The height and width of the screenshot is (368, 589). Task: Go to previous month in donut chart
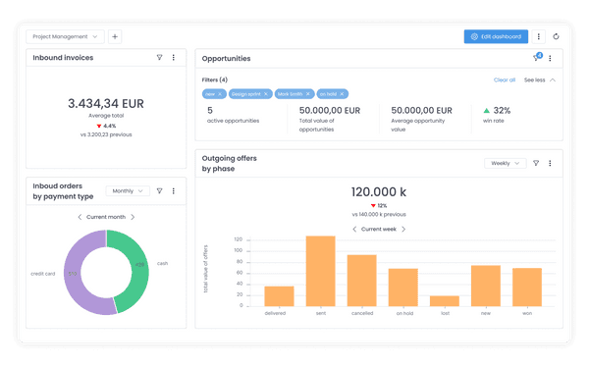point(80,217)
